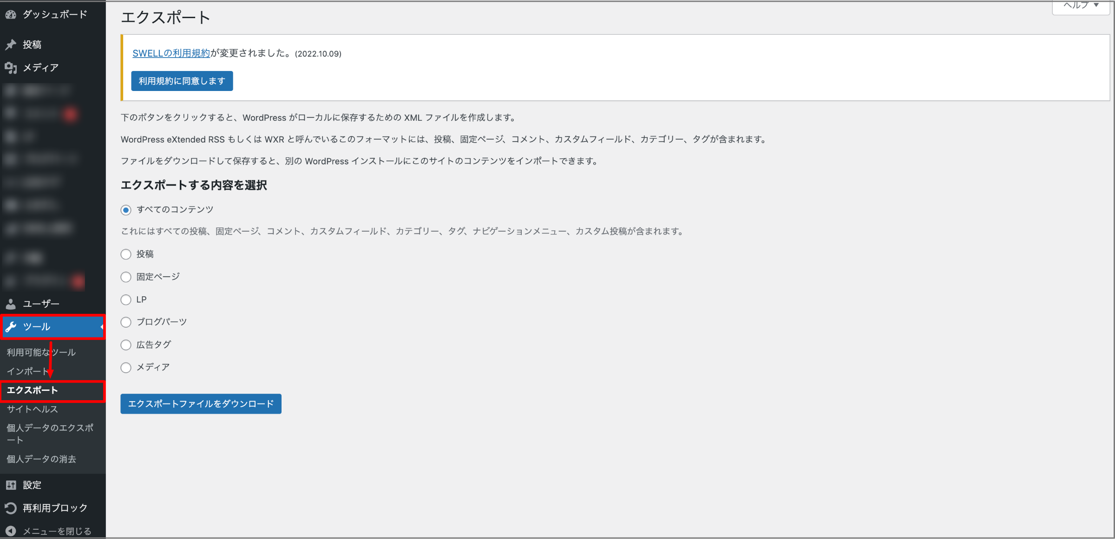
Task: Select the LP radio option
Action: pos(126,300)
